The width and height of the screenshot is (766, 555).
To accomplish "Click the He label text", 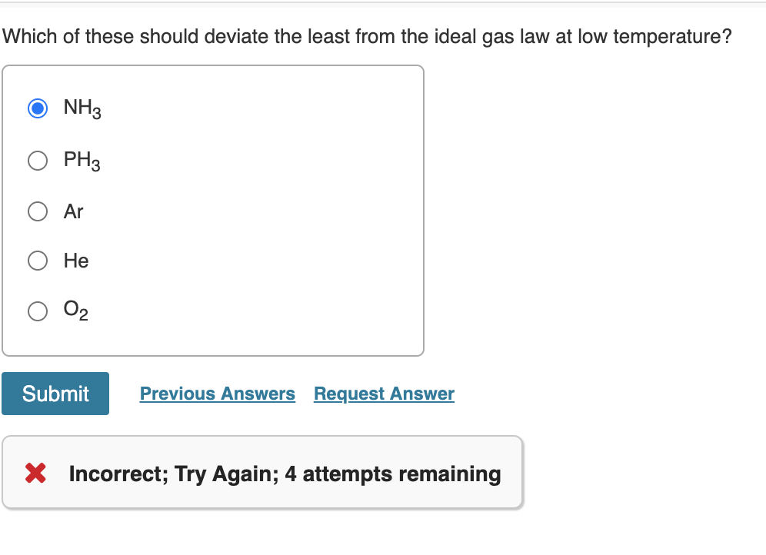I will click(x=76, y=261).
